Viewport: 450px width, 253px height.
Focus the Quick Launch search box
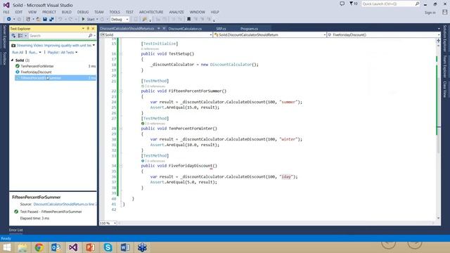point(391,4)
